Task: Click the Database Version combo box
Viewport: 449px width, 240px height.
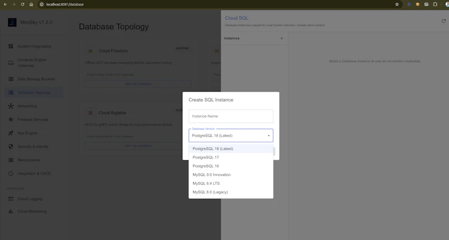Action: click(231, 135)
